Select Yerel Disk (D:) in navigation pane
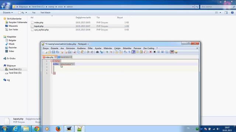 point(15,73)
